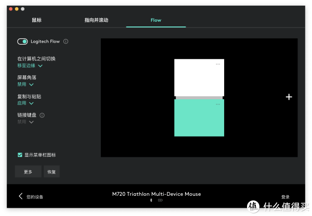Select the white computer tile
This screenshot has width=312, height=216.
tap(199, 78)
